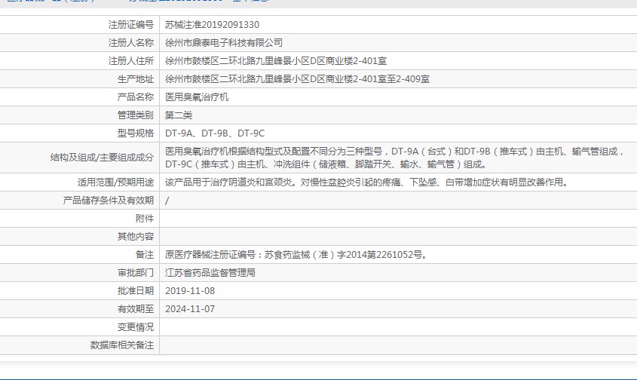Click the empty 其他内容 value cell
Image resolution: width=637 pixels, height=380 pixels.
click(397, 237)
